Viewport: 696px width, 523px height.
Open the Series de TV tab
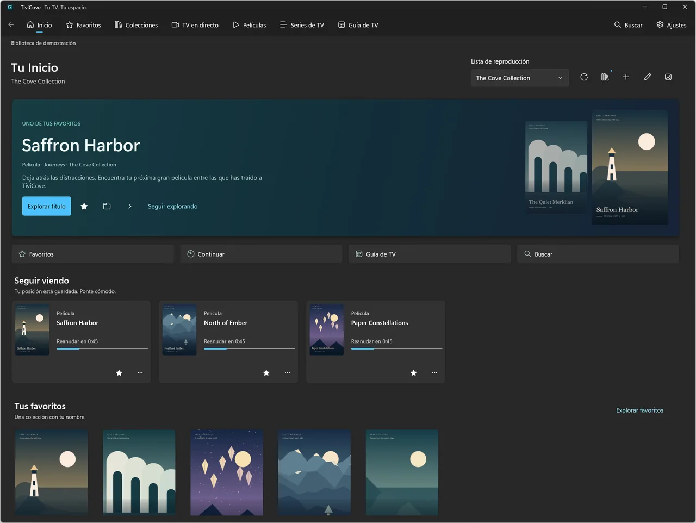(x=302, y=25)
